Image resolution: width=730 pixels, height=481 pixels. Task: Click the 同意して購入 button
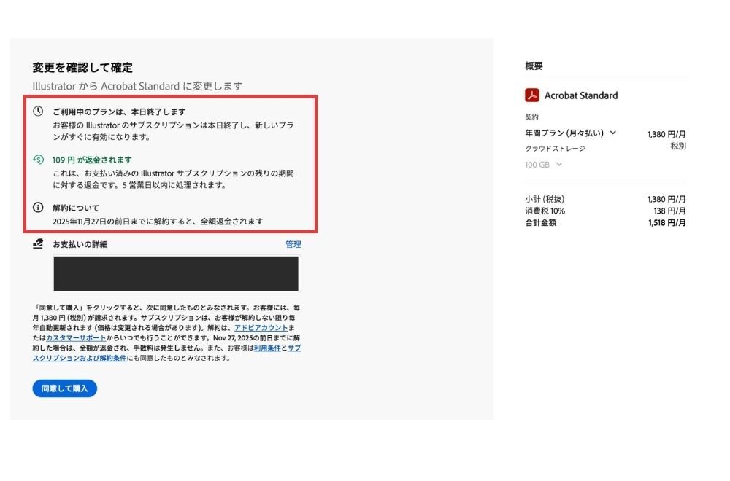(x=65, y=388)
